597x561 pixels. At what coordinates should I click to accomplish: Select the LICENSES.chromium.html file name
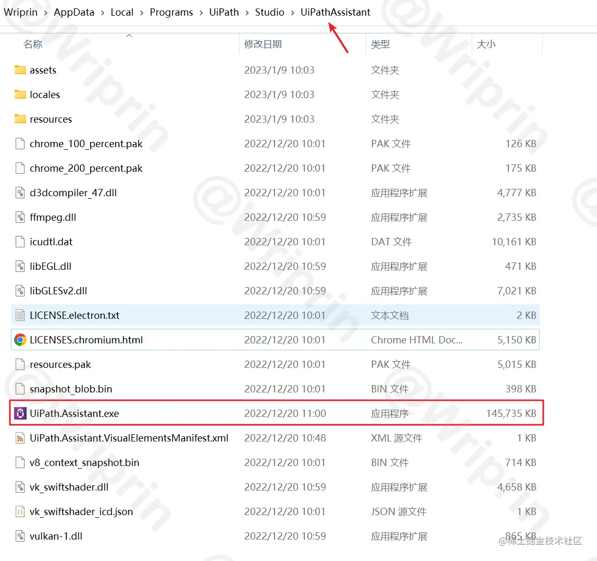(87, 340)
